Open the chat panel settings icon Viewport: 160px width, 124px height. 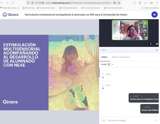pyautogui.click(x=157, y=50)
